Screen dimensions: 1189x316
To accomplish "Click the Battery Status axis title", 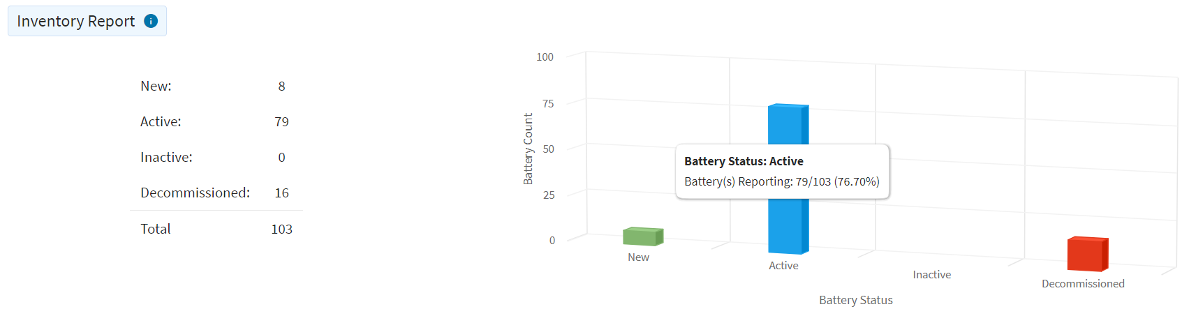I will [x=856, y=300].
